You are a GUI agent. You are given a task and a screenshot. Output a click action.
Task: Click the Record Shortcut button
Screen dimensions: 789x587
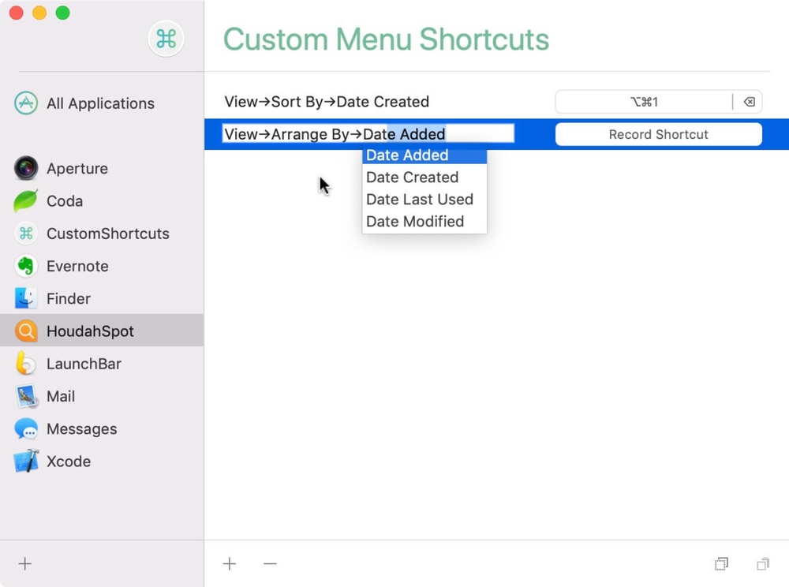click(658, 134)
